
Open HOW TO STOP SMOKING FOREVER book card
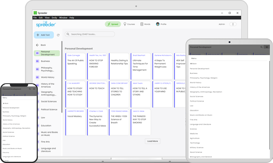97,66
